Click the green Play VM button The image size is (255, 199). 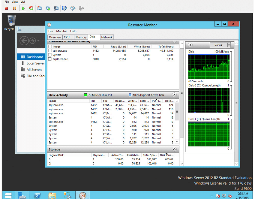coord(23,8)
